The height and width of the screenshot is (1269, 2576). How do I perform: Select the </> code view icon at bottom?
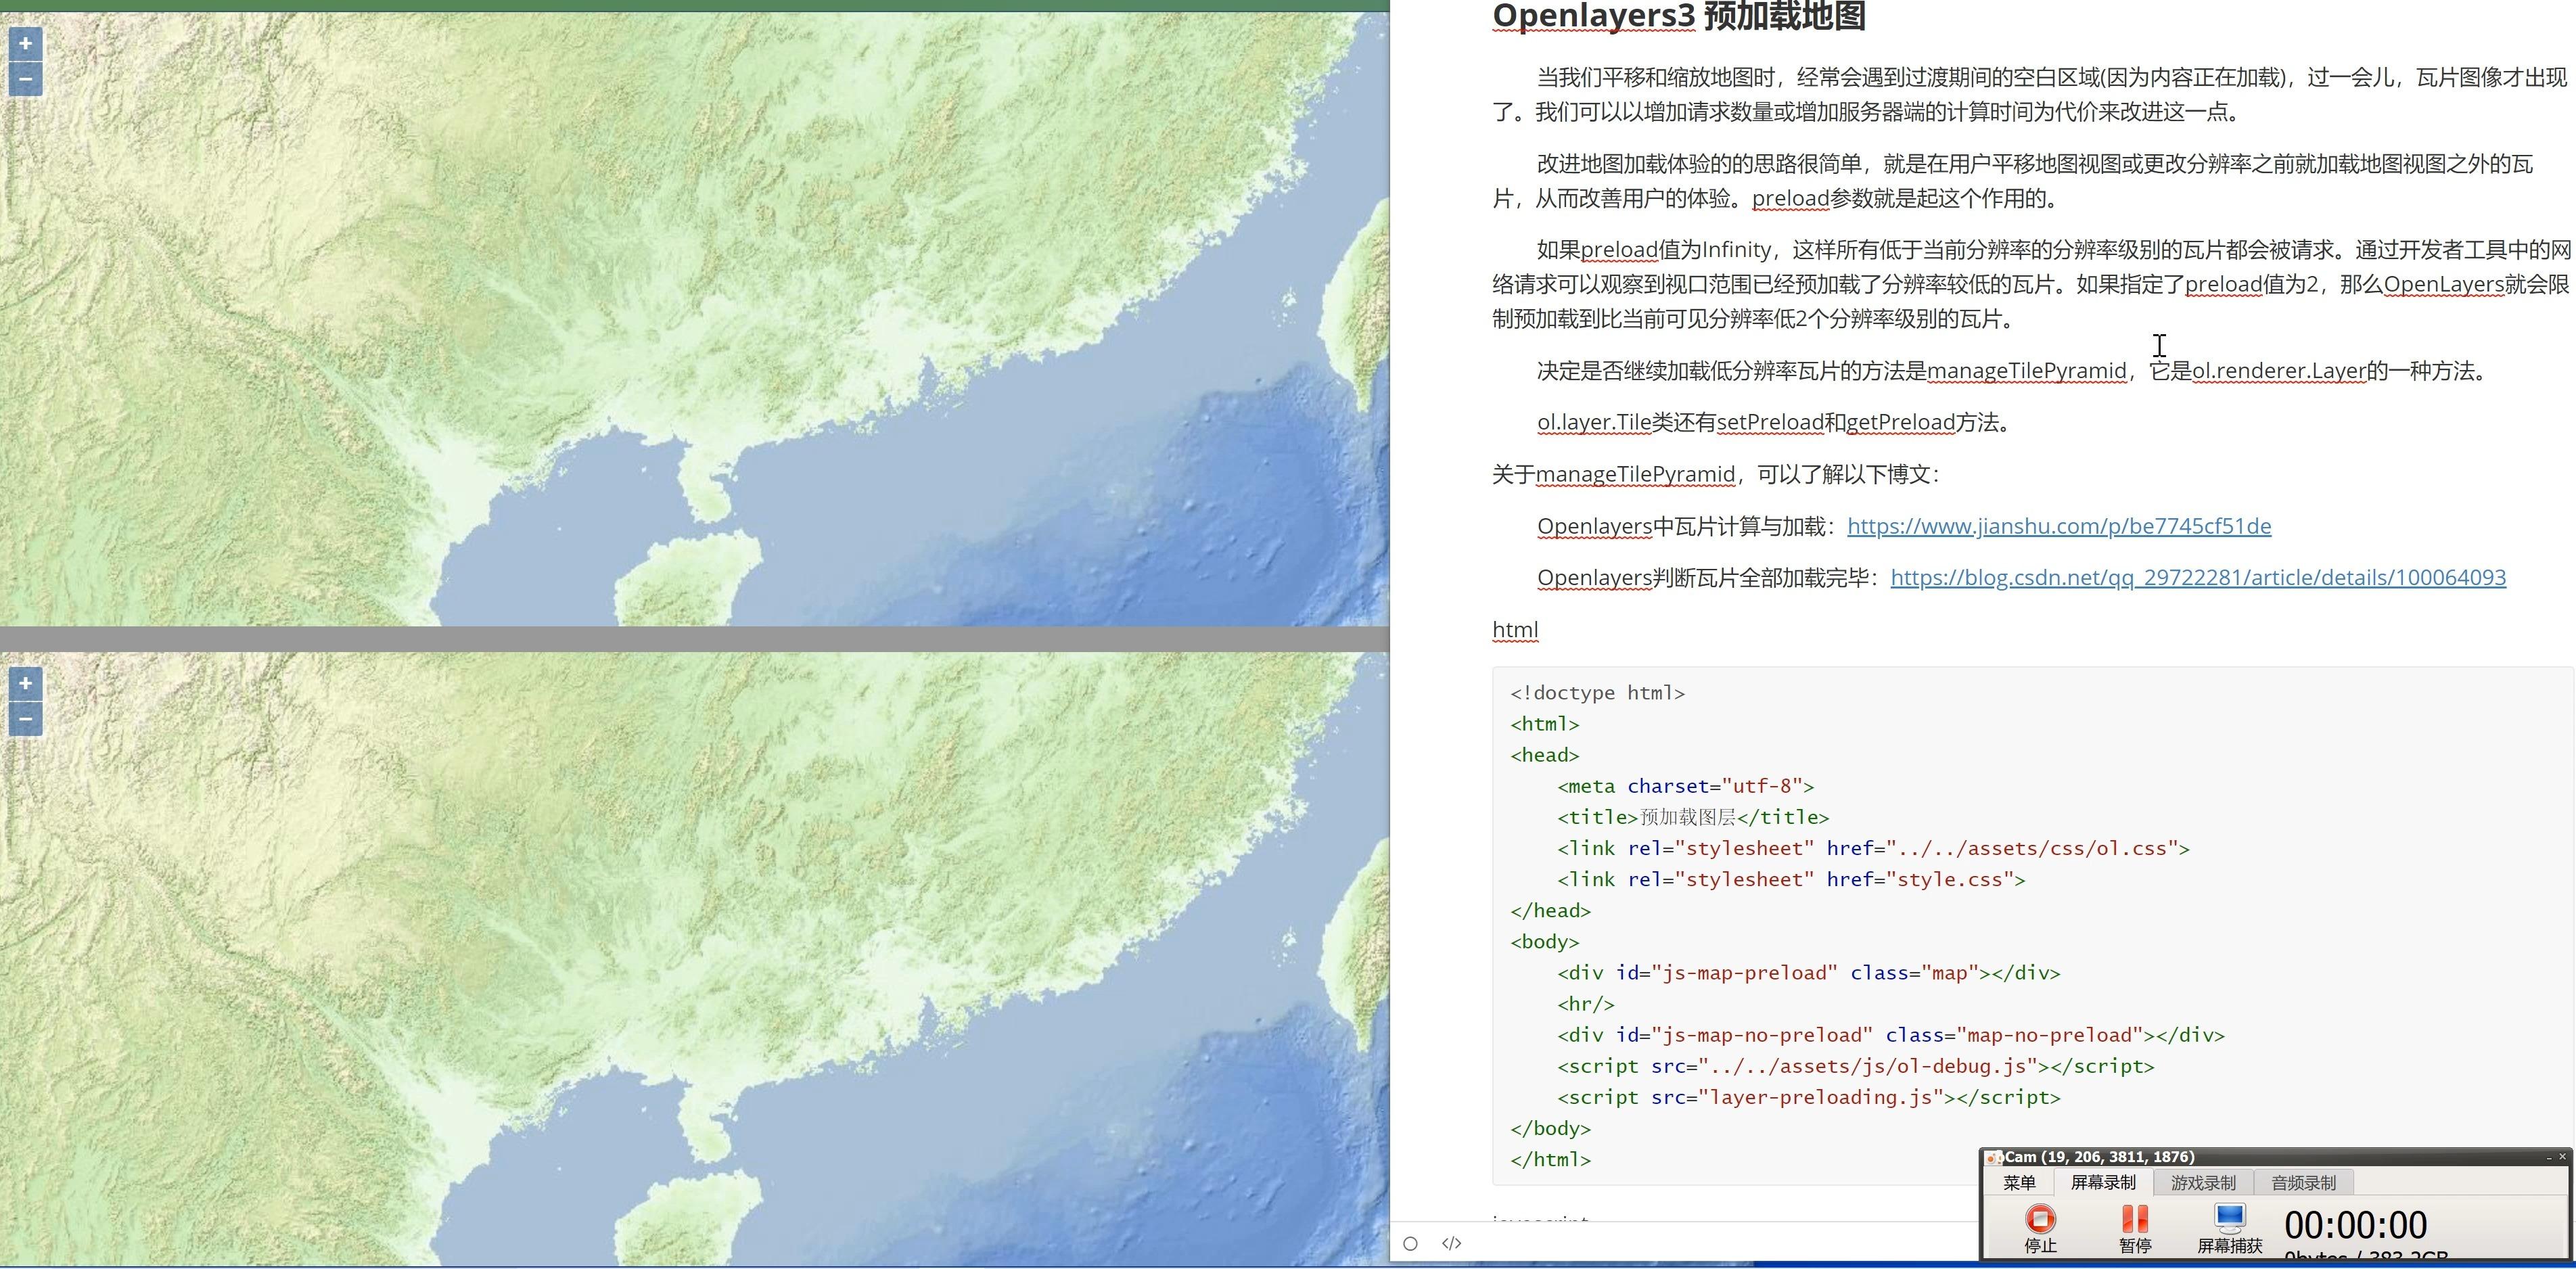click(x=1452, y=1243)
